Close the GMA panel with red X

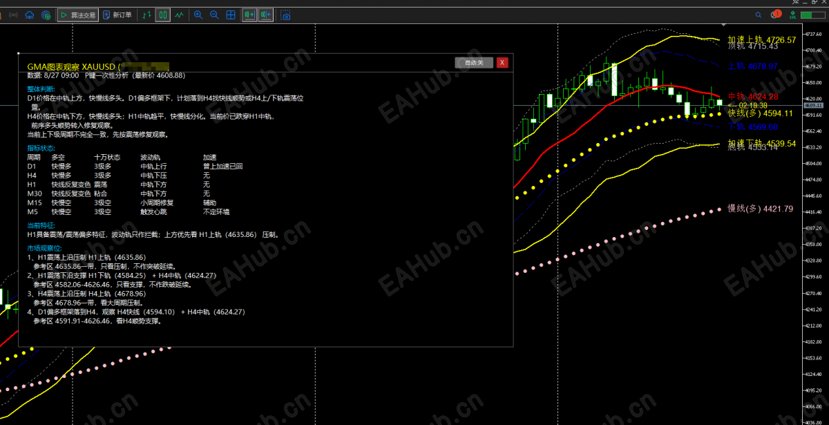502,63
